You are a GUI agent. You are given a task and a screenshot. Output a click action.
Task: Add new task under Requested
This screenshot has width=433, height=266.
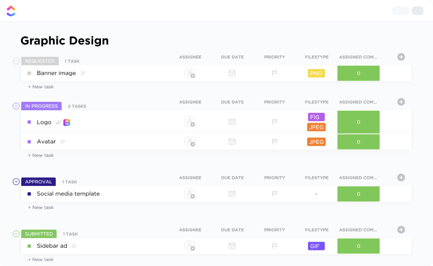(41, 87)
